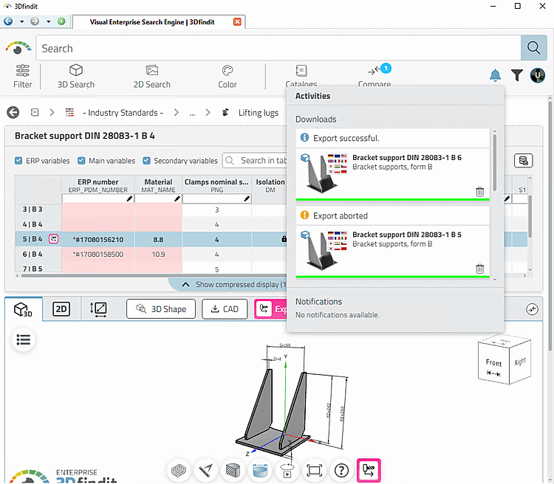Click the notifications bell icon

coord(496,75)
